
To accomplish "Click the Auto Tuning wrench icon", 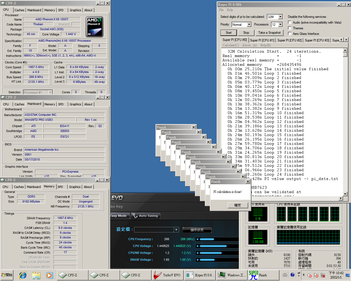I will (135, 216).
